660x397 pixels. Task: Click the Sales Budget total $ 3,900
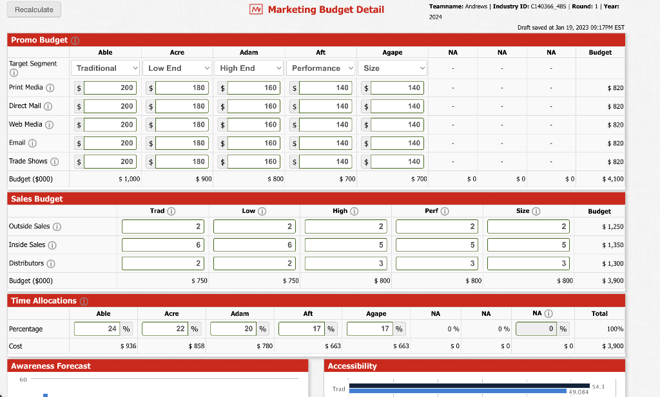[613, 281]
